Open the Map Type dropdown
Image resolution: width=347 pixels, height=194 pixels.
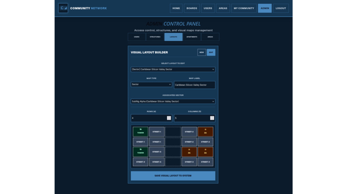tap(152, 84)
